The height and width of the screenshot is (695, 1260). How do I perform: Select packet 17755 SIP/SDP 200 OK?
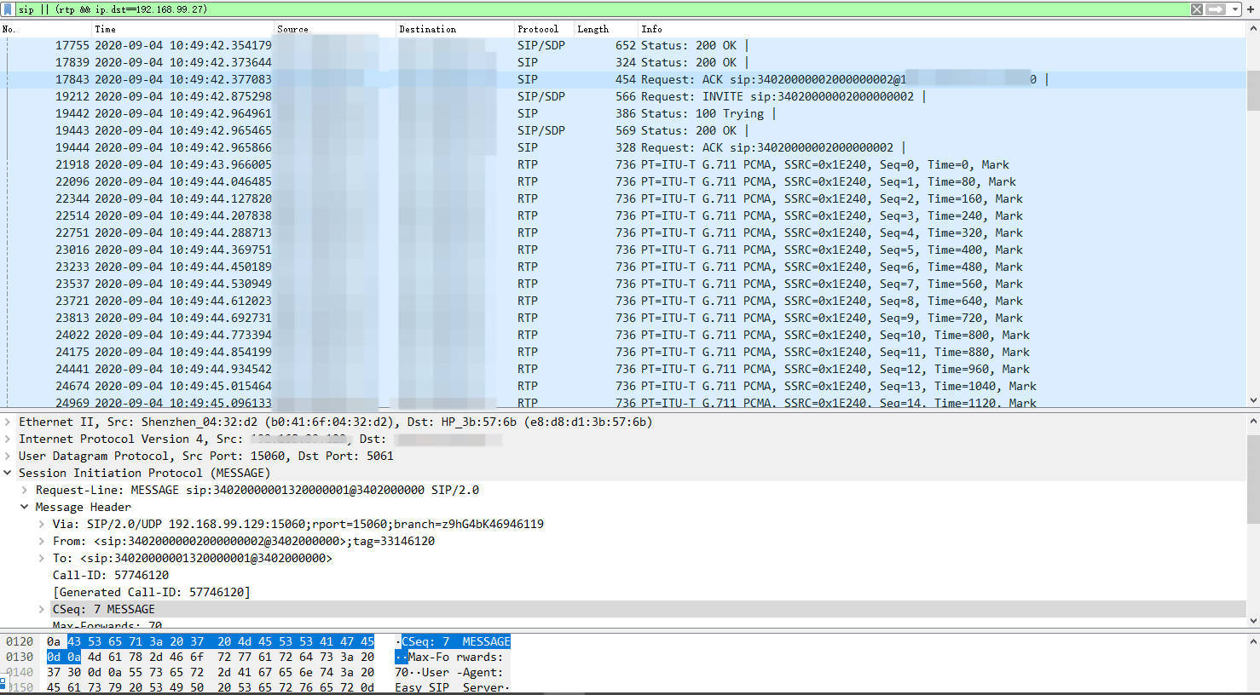click(x=622, y=45)
